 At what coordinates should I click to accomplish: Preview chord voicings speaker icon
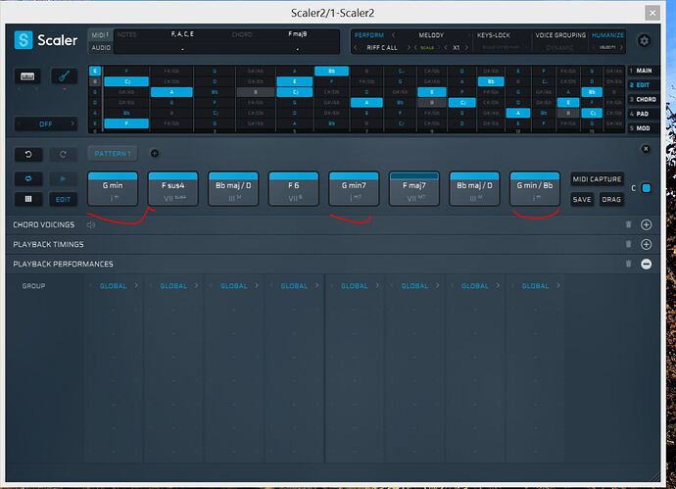pyautogui.click(x=90, y=224)
